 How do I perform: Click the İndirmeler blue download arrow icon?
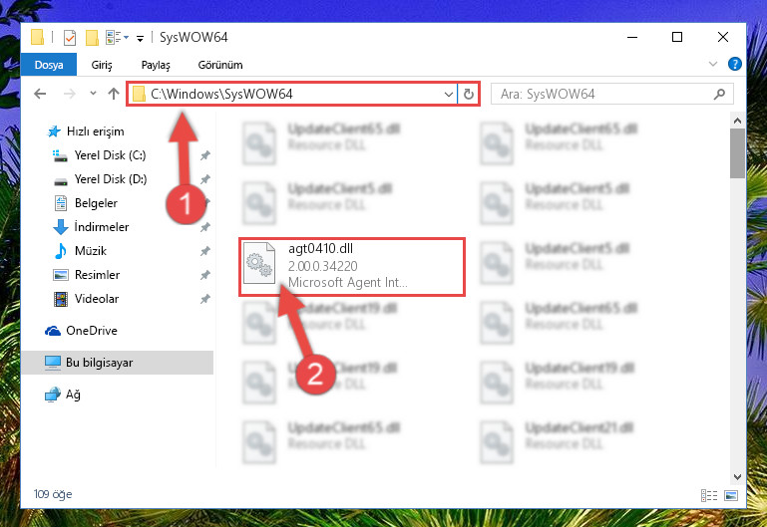coord(61,227)
